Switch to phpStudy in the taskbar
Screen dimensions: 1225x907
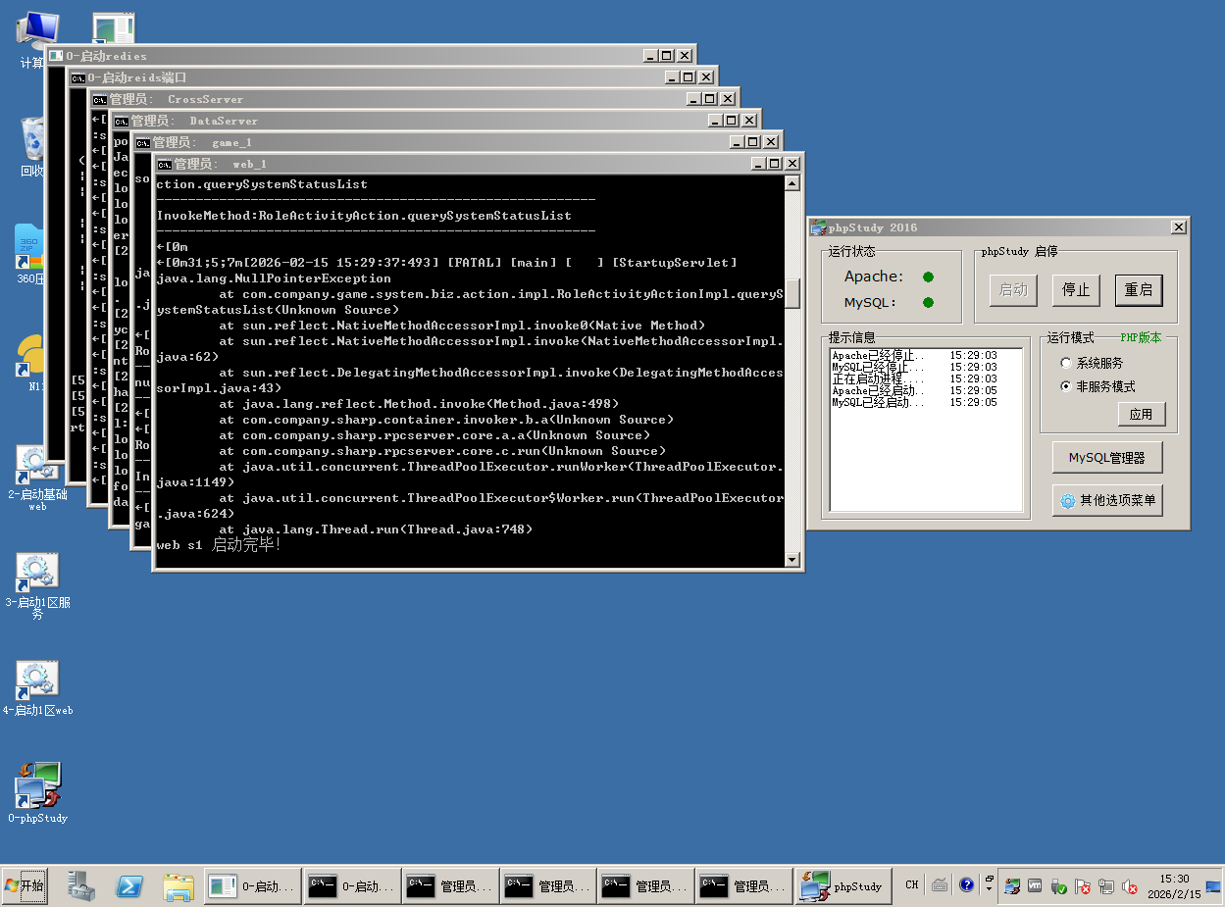[843, 886]
